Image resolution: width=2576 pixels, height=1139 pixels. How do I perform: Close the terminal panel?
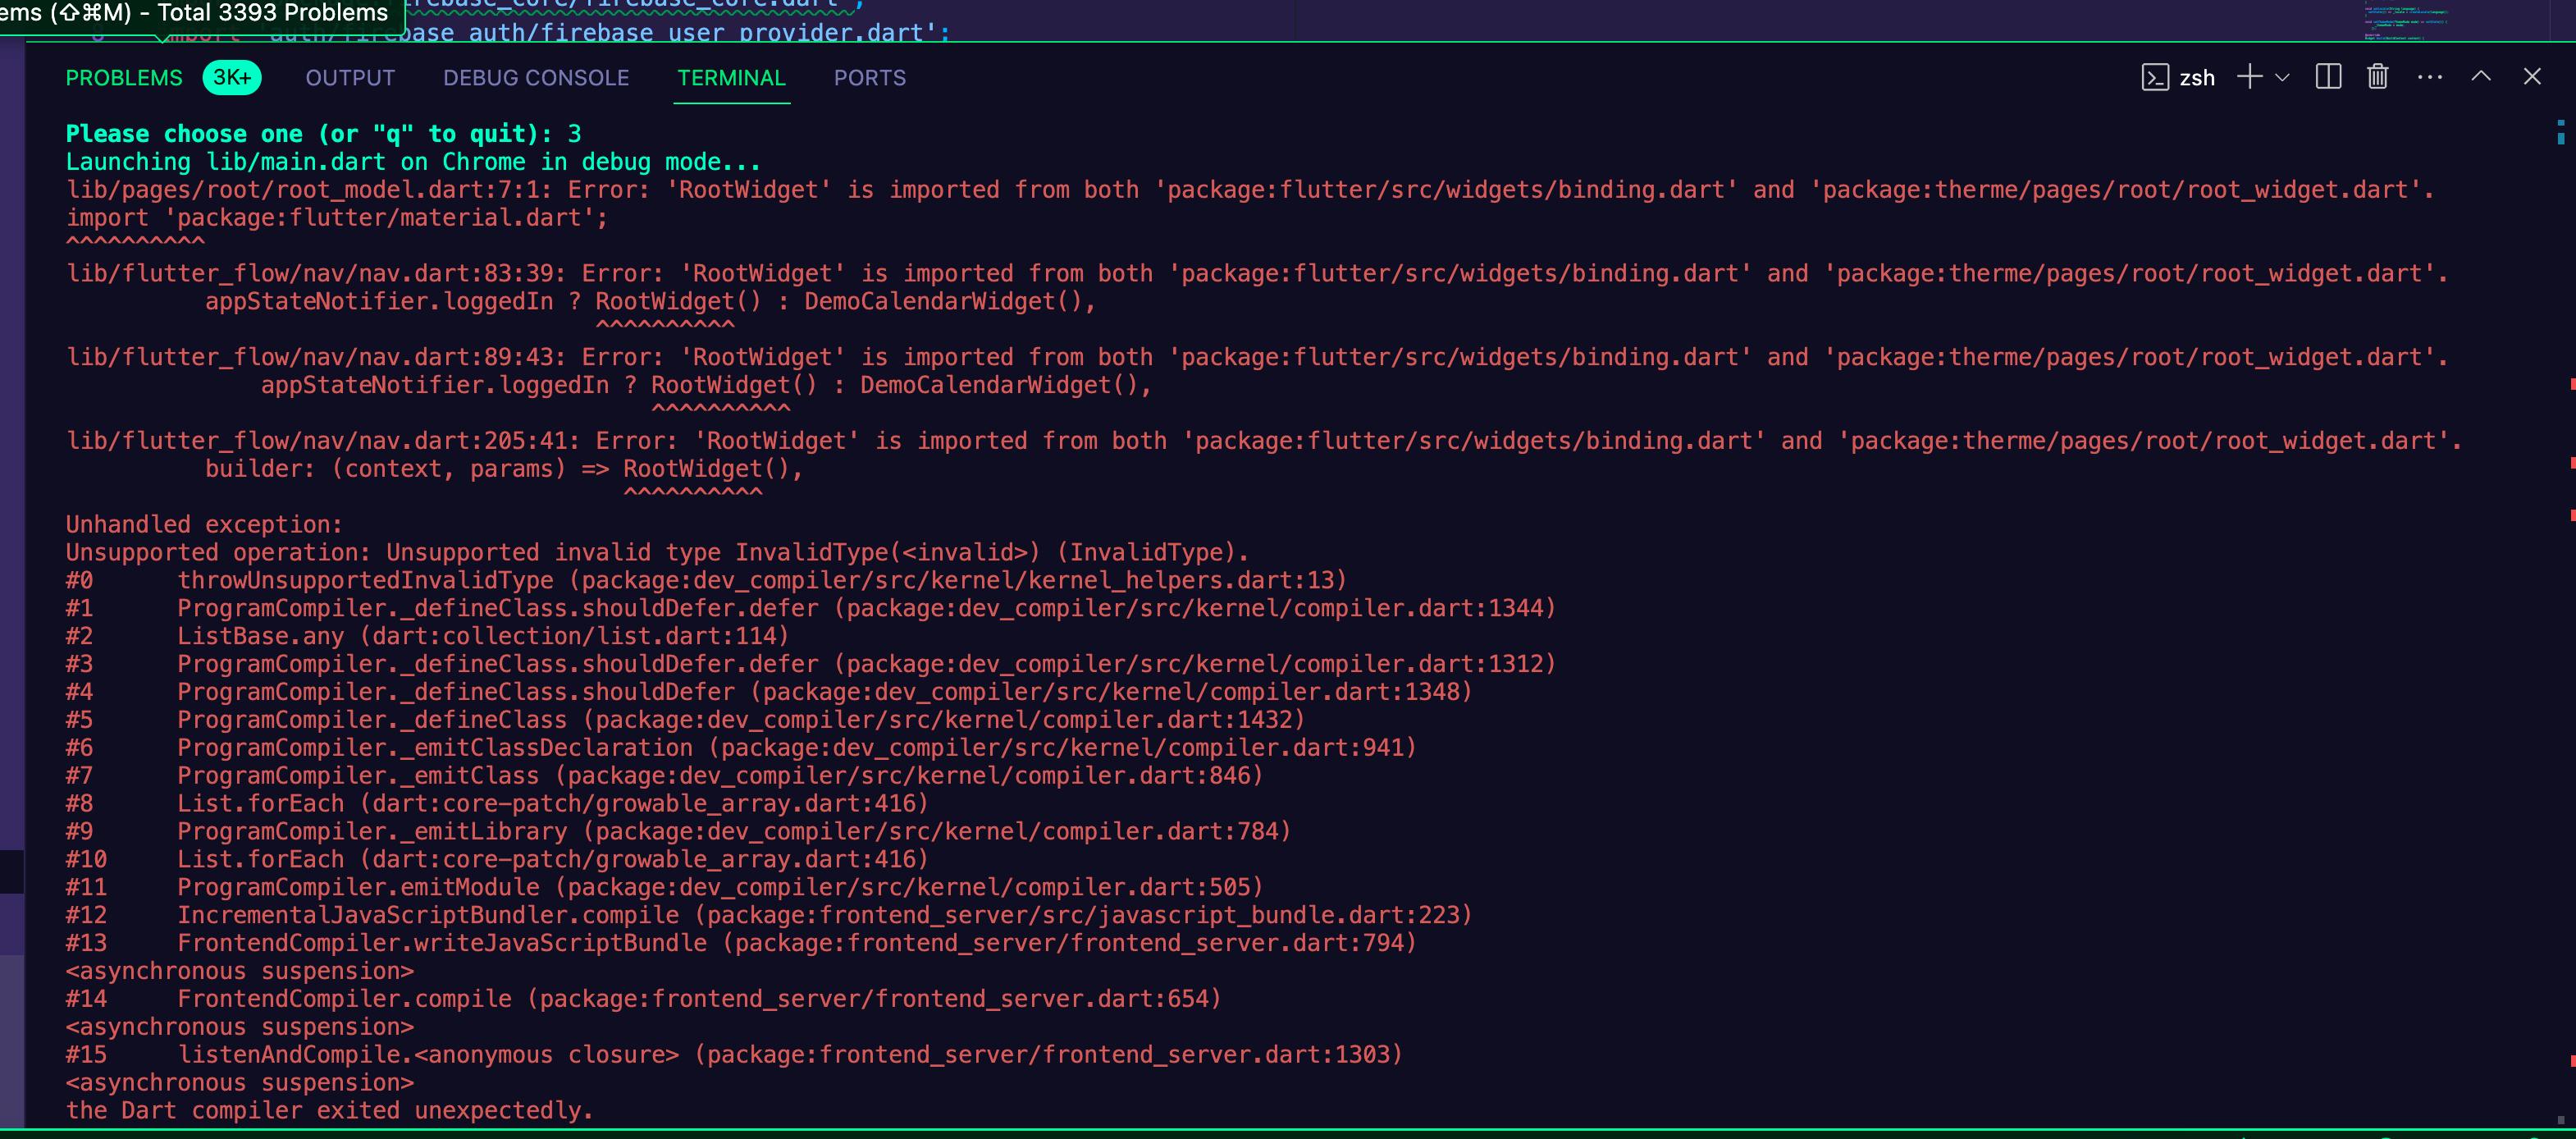[2532, 77]
